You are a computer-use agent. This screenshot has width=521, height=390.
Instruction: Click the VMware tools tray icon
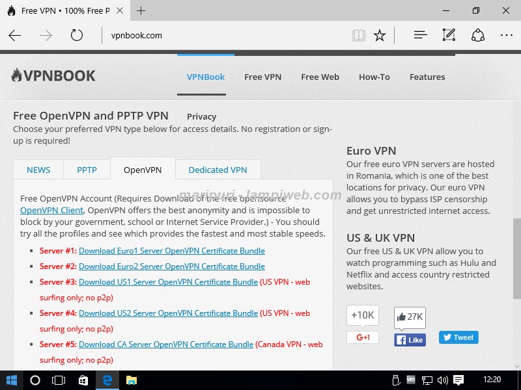coord(411,380)
